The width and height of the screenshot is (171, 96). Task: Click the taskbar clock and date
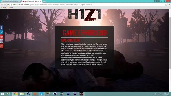click(x=166, y=94)
